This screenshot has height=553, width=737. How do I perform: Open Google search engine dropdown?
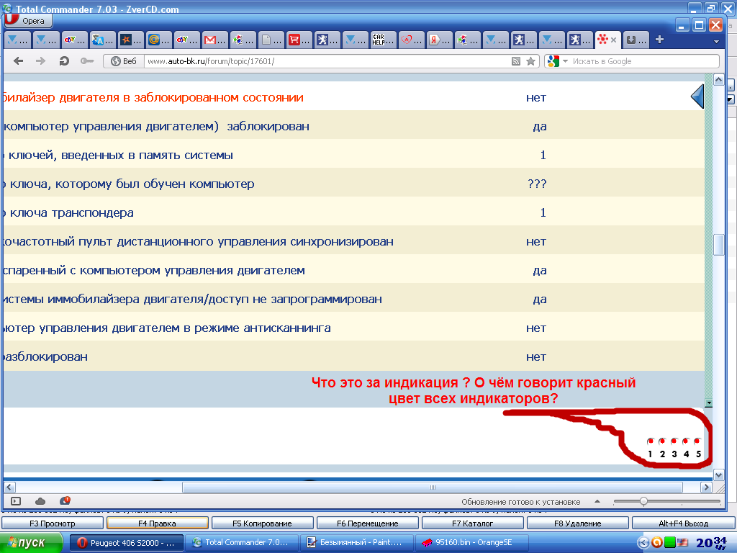click(558, 61)
